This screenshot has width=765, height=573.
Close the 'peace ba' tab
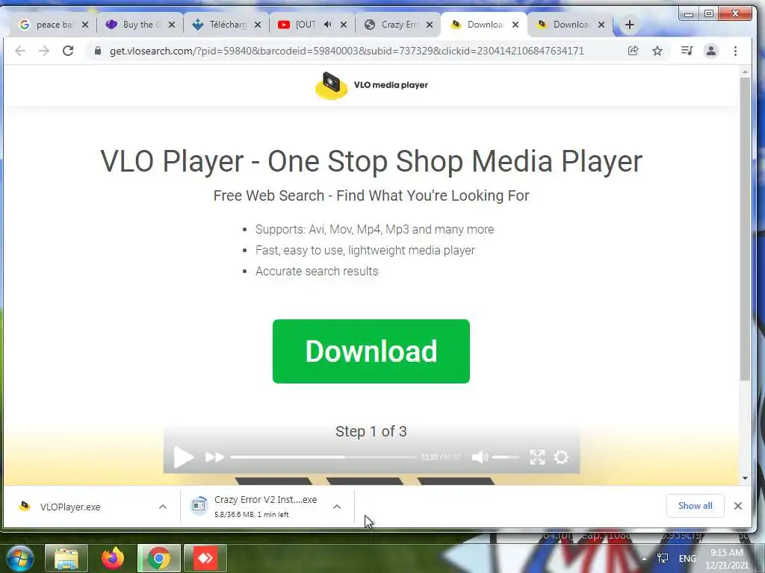click(x=85, y=25)
